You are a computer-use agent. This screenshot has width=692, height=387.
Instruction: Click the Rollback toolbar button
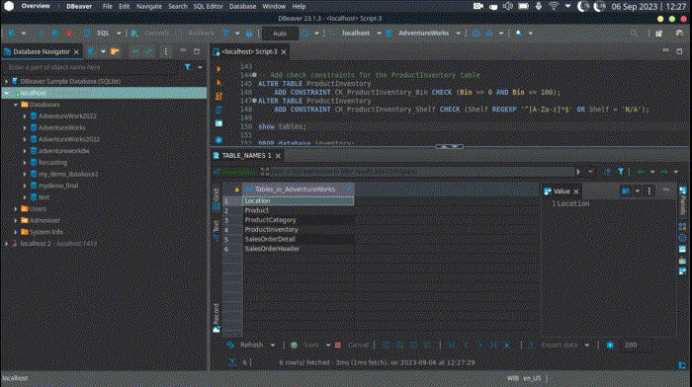click(195, 33)
